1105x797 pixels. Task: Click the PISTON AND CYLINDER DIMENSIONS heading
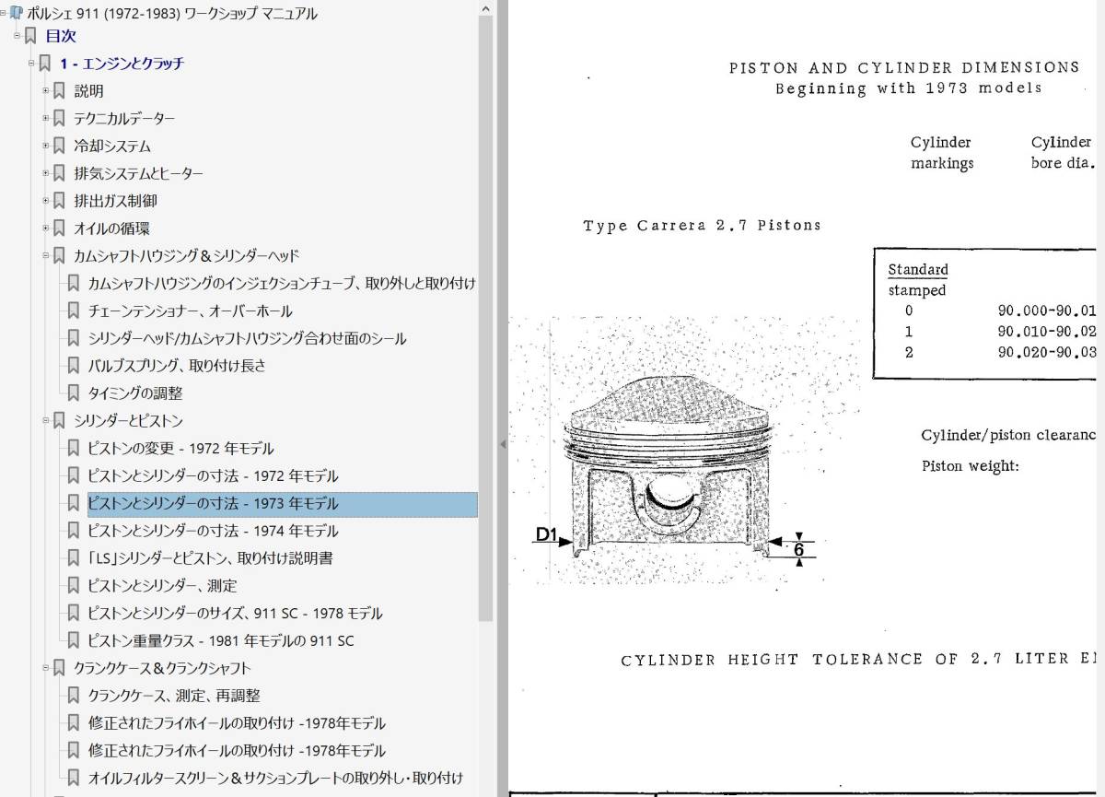pyautogui.click(x=904, y=67)
